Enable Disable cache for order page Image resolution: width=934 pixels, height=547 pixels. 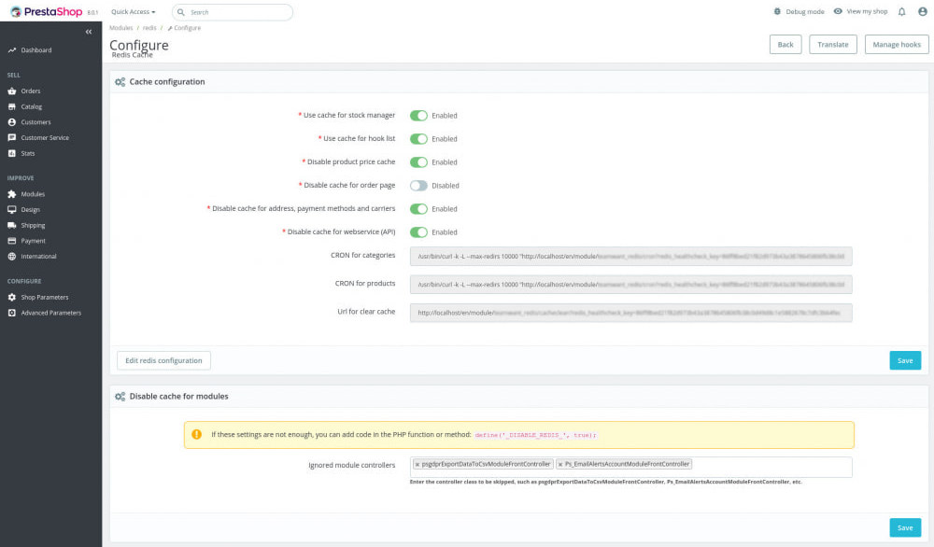point(418,185)
